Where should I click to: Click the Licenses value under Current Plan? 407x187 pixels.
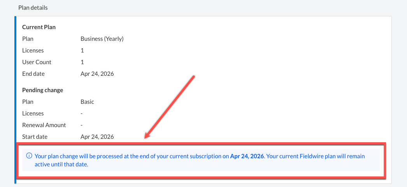82,51
